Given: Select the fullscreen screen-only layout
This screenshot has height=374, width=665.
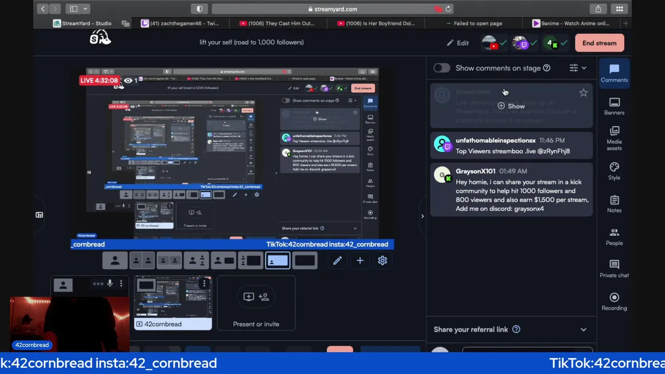Looking at the screenshot, I should click(304, 260).
